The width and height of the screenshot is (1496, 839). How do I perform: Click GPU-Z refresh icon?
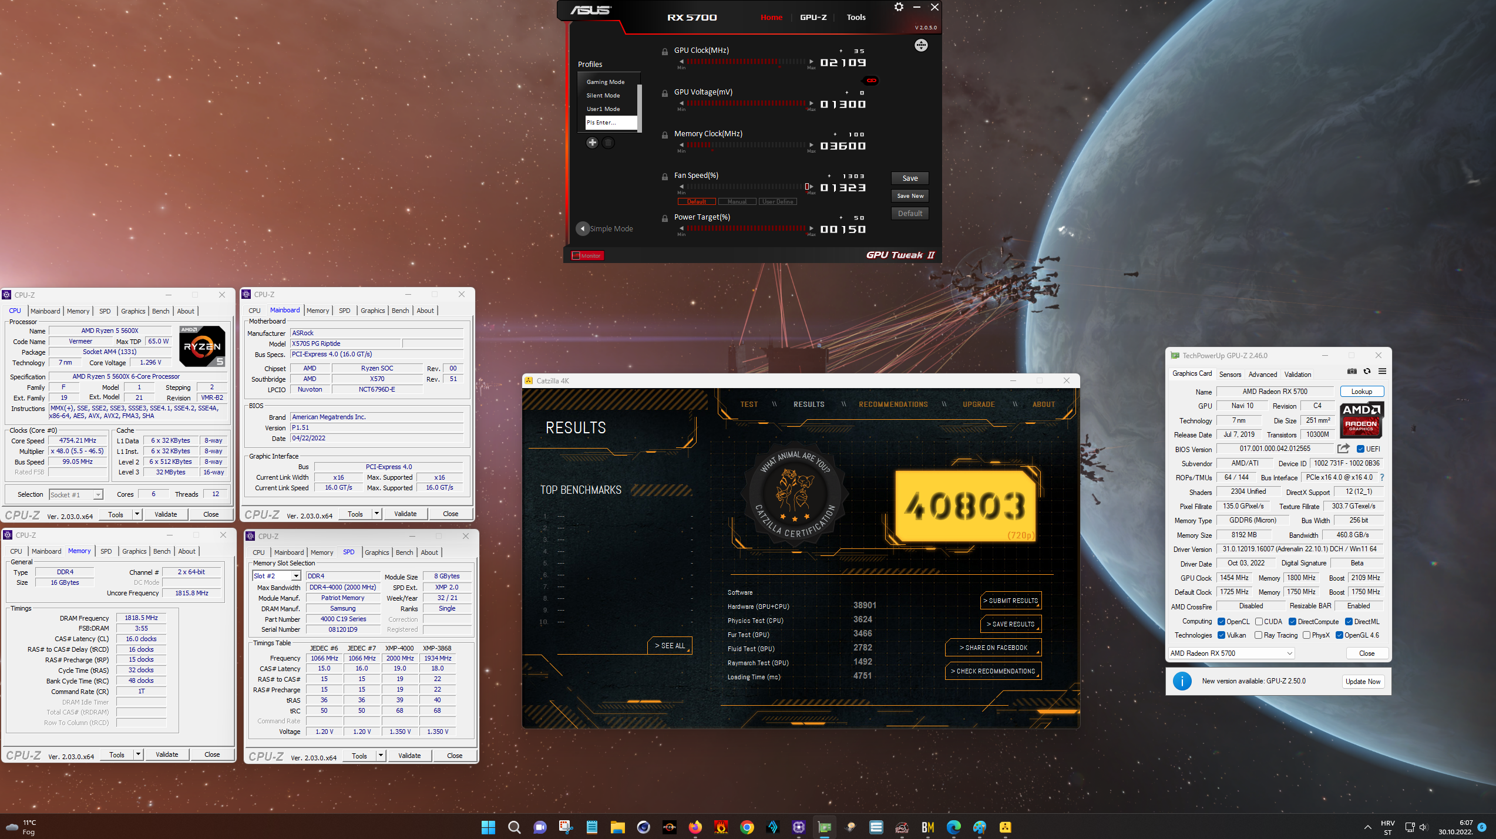[1367, 371]
